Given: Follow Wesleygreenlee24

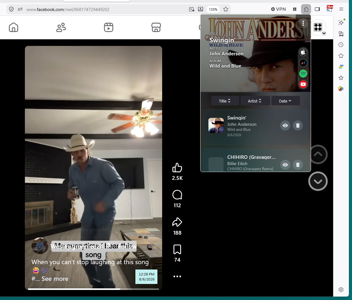Looking at the screenshot, I should coord(127,247).
